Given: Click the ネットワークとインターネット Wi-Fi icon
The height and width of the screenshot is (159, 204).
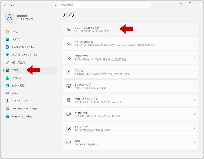Looking at the screenshot, I should pyautogui.click(x=8, y=55).
